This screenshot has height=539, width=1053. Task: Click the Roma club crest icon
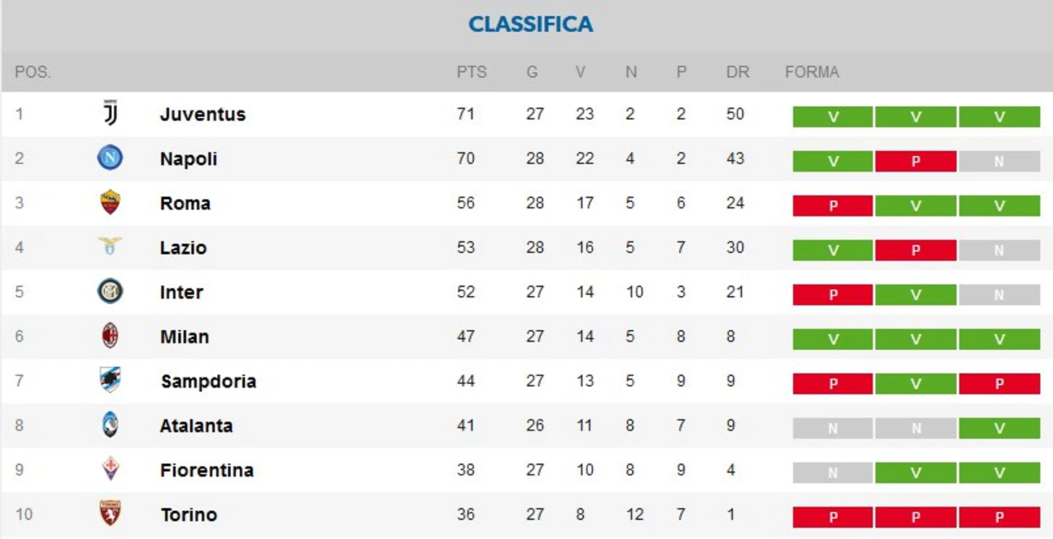[110, 203]
